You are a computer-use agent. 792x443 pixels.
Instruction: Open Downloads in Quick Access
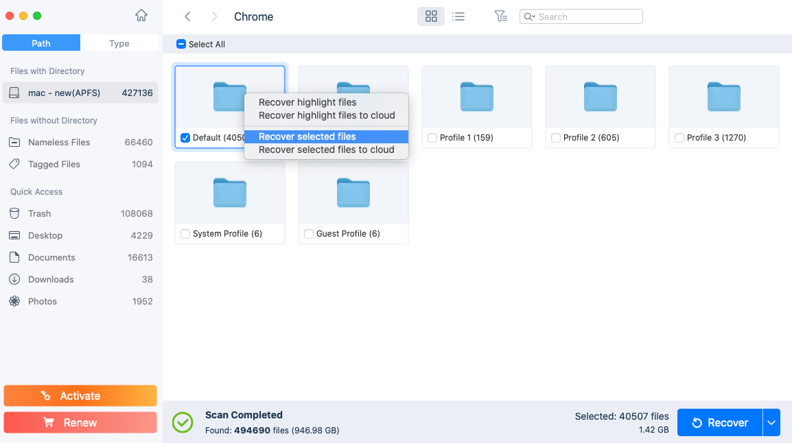pos(80,279)
